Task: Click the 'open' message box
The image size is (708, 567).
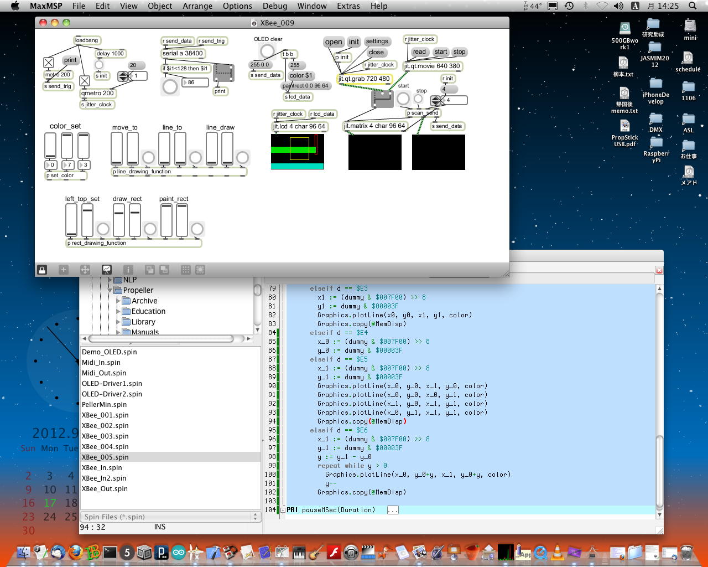Action: (x=334, y=42)
